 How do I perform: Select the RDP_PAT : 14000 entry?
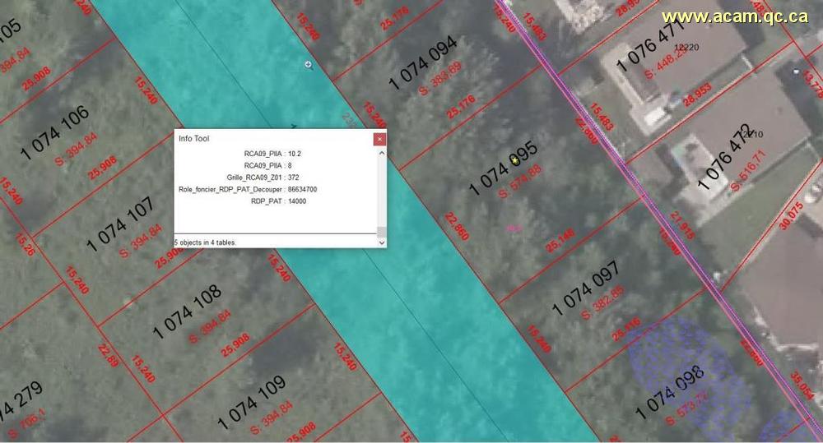point(278,201)
